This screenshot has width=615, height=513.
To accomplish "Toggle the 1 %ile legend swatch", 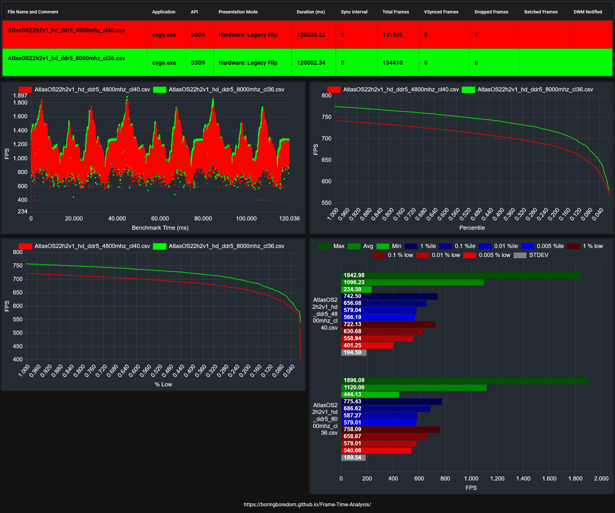I will [411, 246].
